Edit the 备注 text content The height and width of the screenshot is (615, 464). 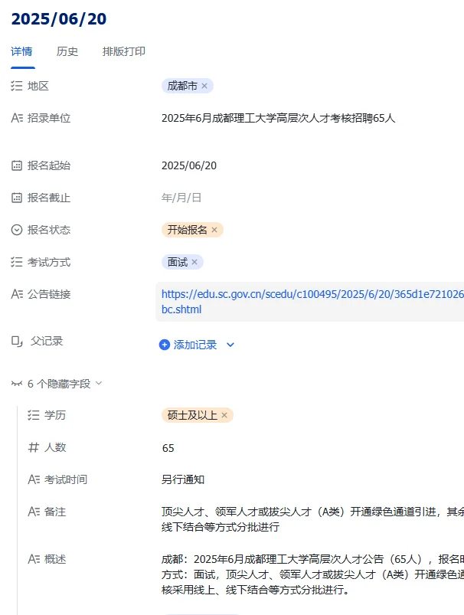pyautogui.click(x=312, y=519)
